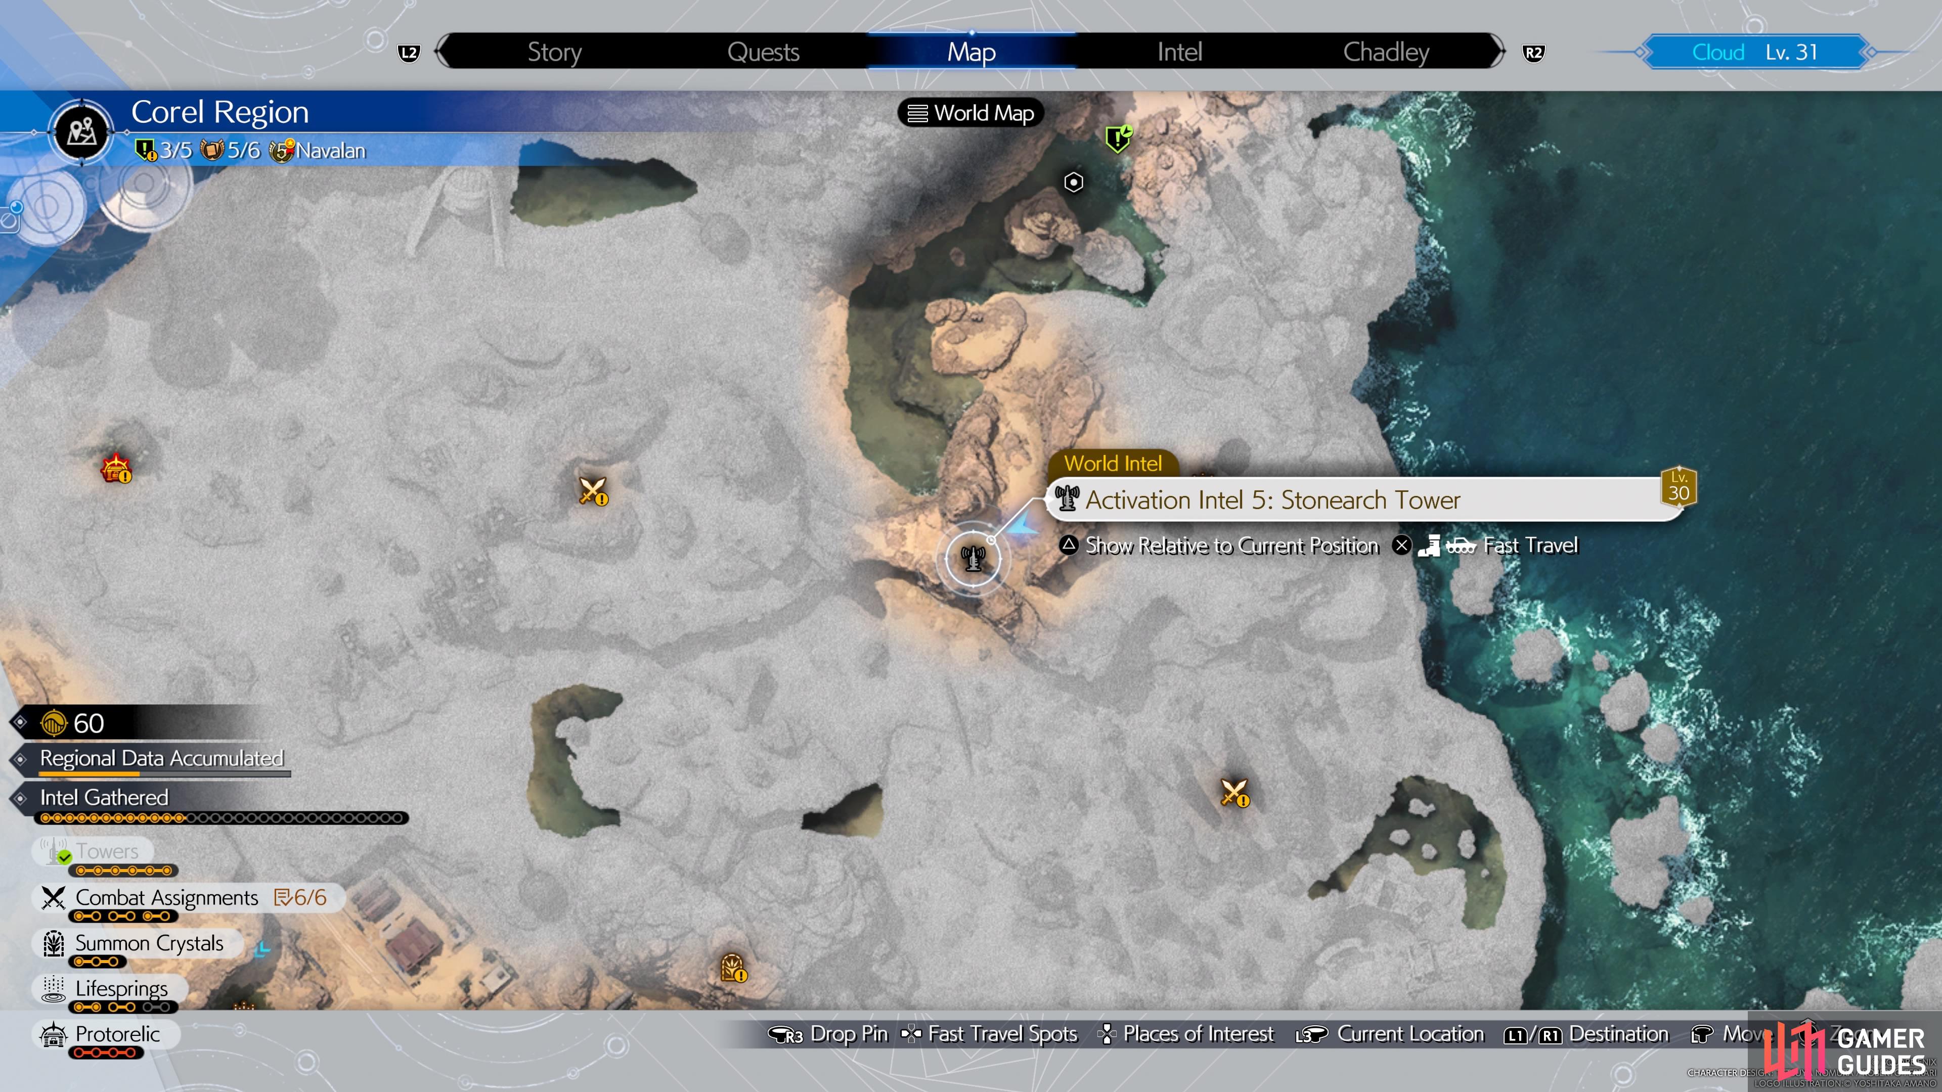The image size is (1942, 1092).
Task: Click the cross button prompt icon
Action: [x=1401, y=545]
